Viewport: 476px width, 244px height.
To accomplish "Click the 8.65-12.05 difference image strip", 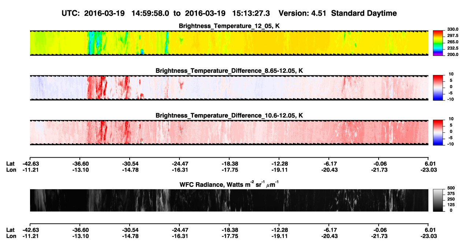I will [x=229, y=87].
